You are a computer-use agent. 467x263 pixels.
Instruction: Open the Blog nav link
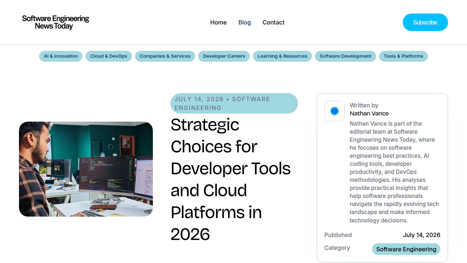[244, 22]
